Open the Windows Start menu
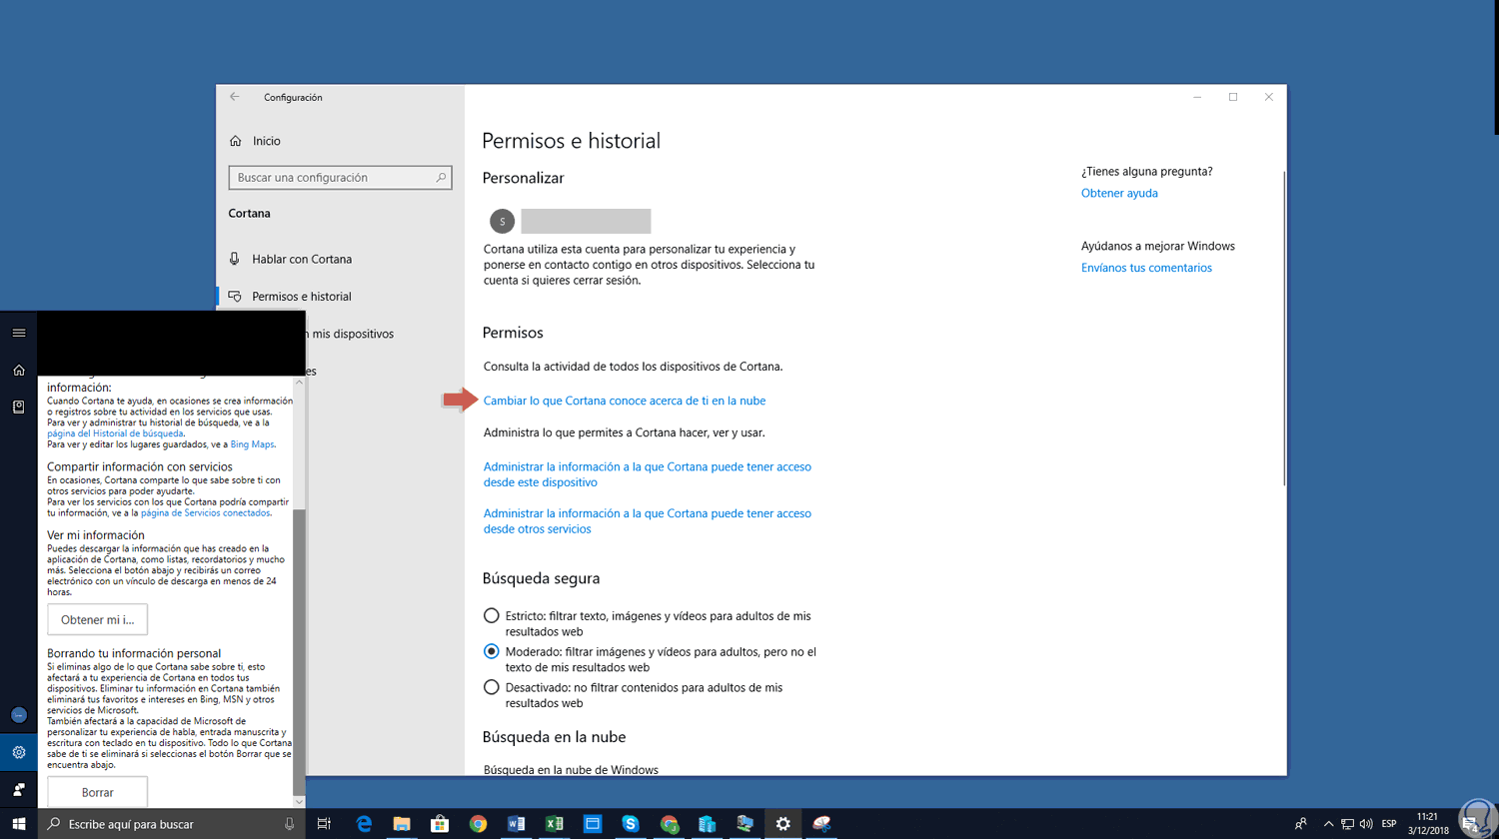Image resolution: width=1499 pixels, height=839 pixels. click(19, 824)
